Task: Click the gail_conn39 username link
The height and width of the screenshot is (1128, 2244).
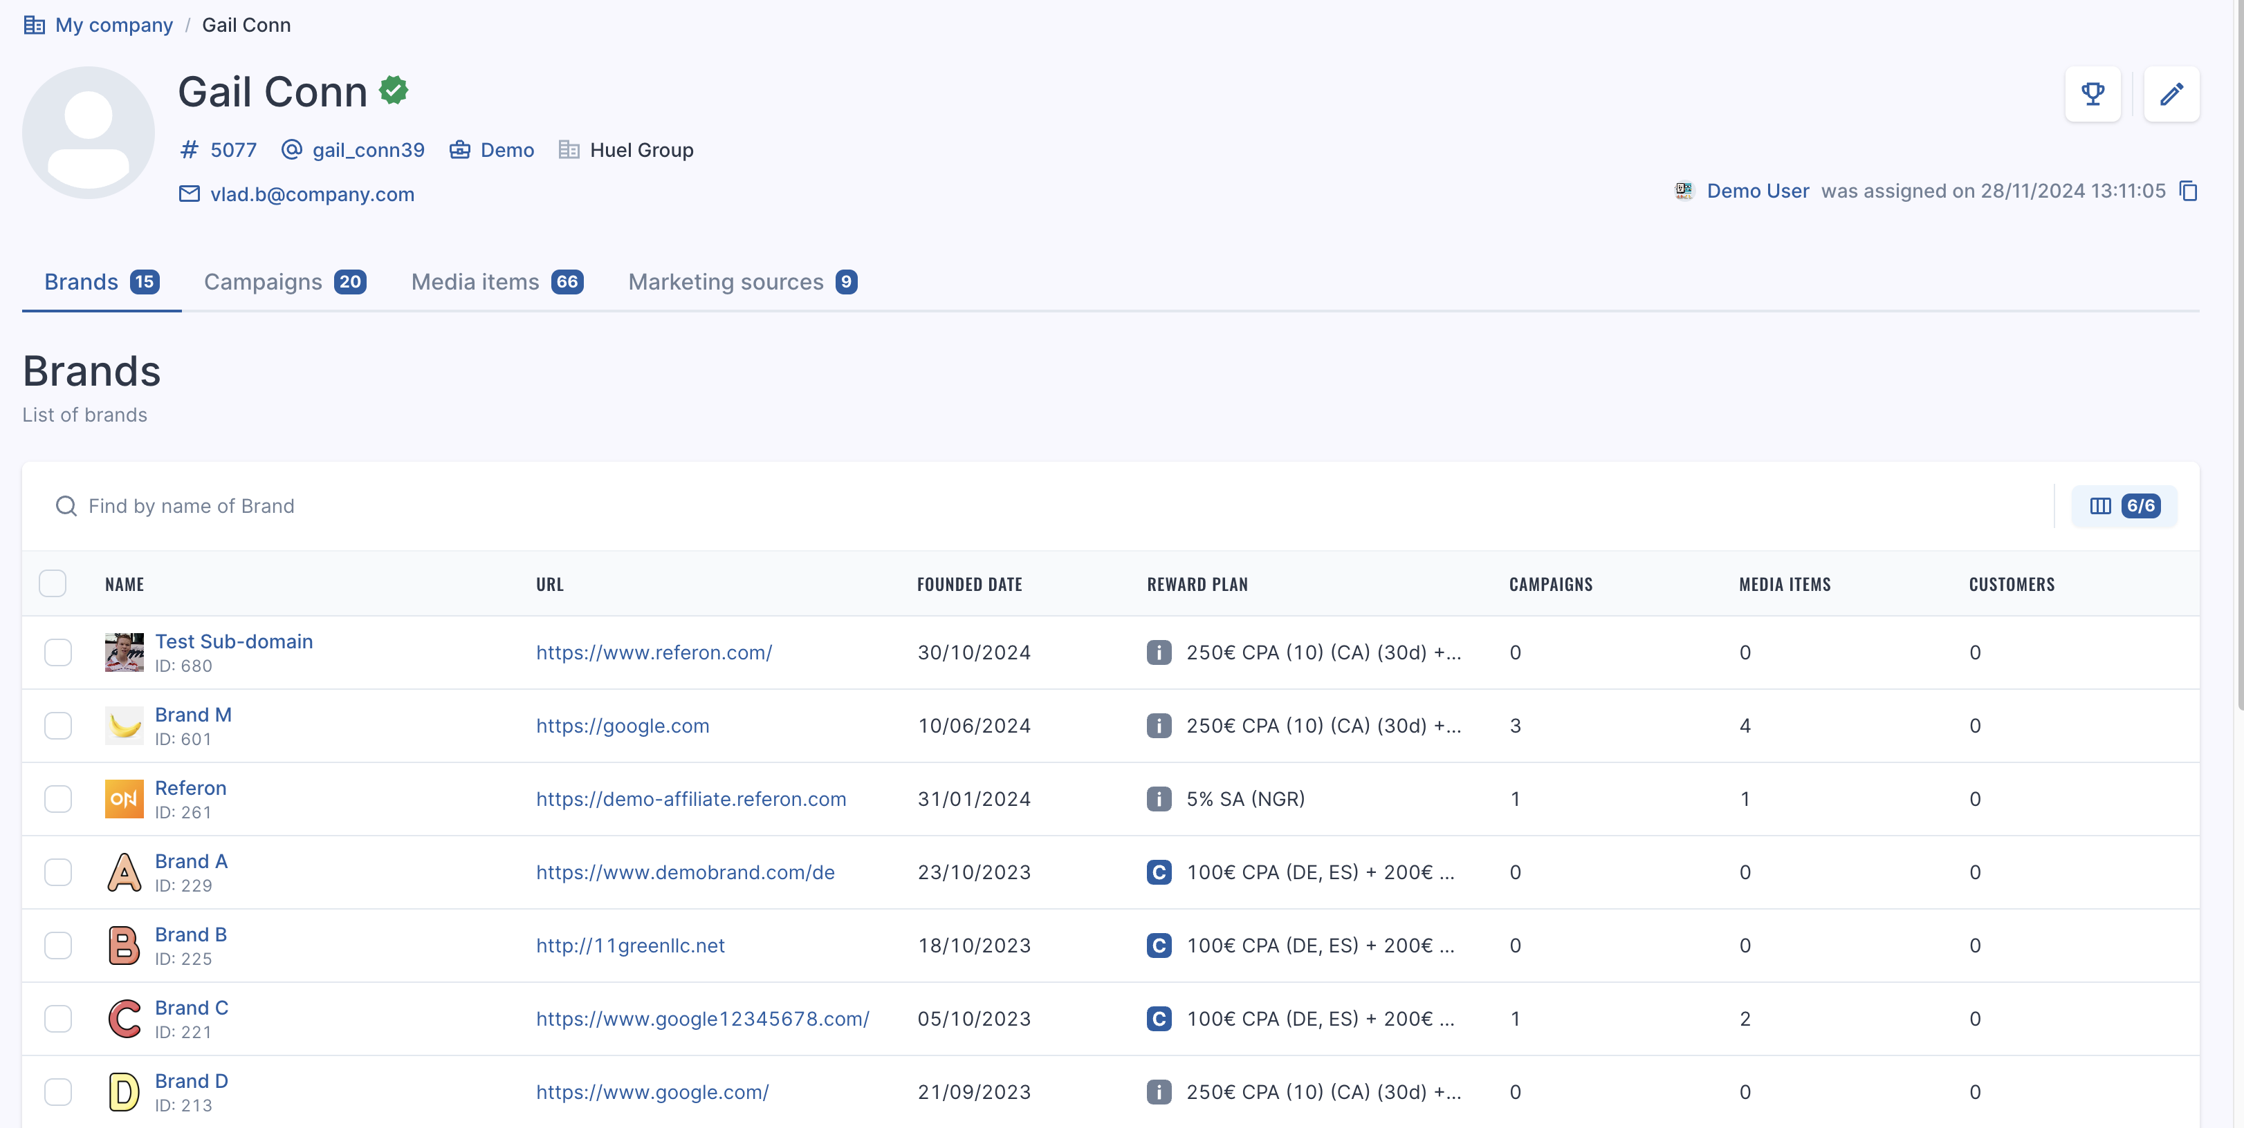Action: [x=369, y=150]
